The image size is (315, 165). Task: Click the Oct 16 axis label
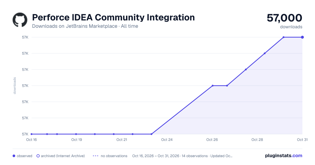31,140
